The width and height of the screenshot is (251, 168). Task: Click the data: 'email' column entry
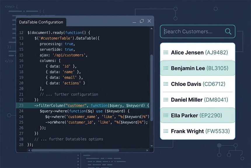64,77
